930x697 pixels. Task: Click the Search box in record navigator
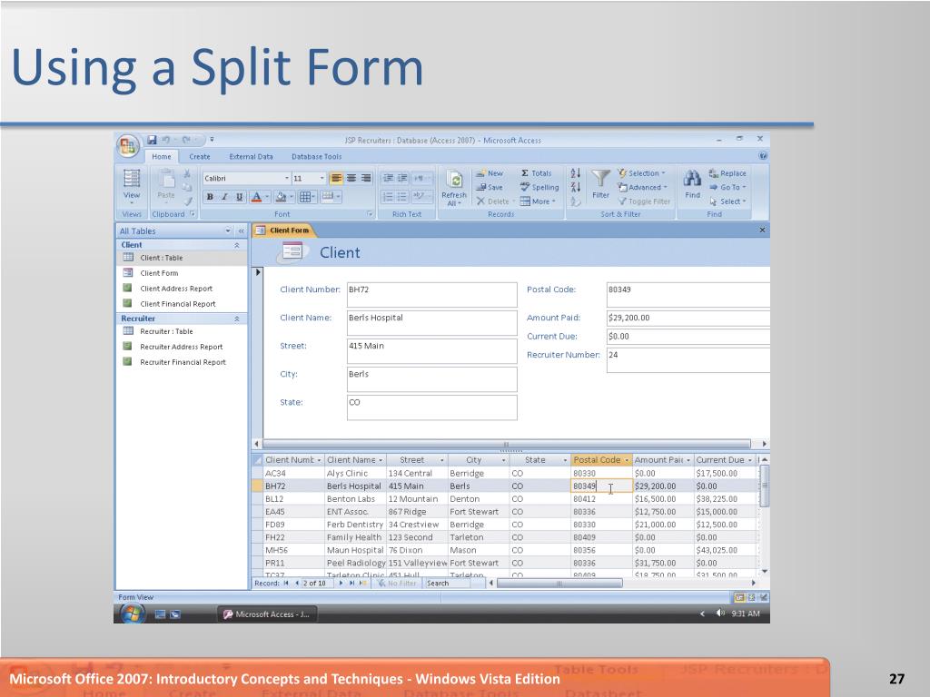(x=448, y=584)
